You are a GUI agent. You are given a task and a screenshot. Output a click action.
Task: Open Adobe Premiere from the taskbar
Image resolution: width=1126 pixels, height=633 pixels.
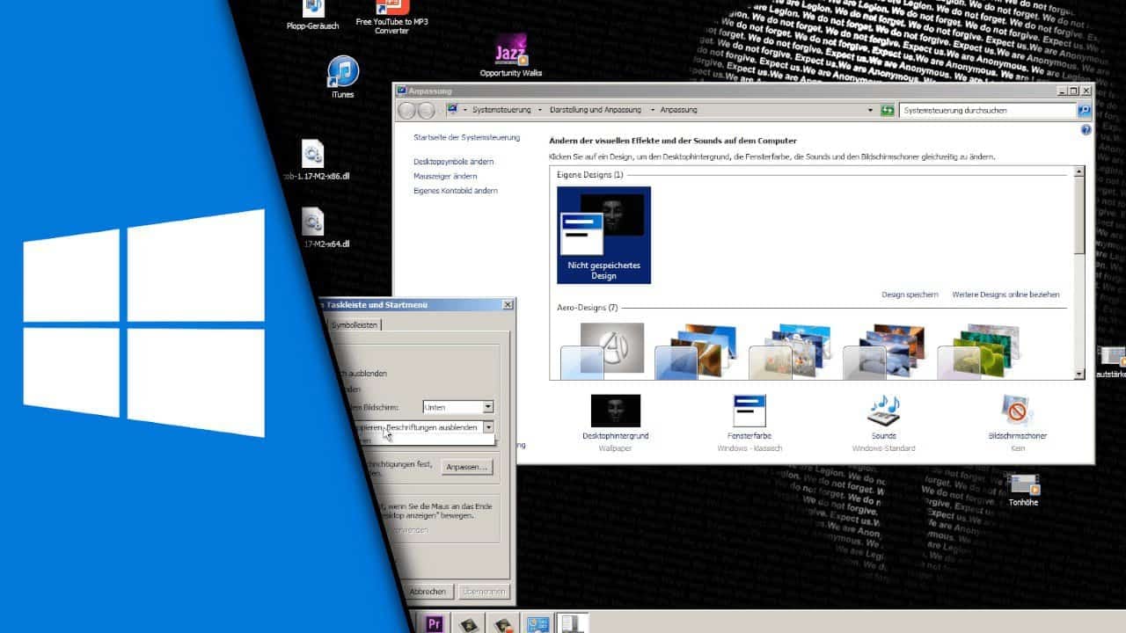point(434,623)
